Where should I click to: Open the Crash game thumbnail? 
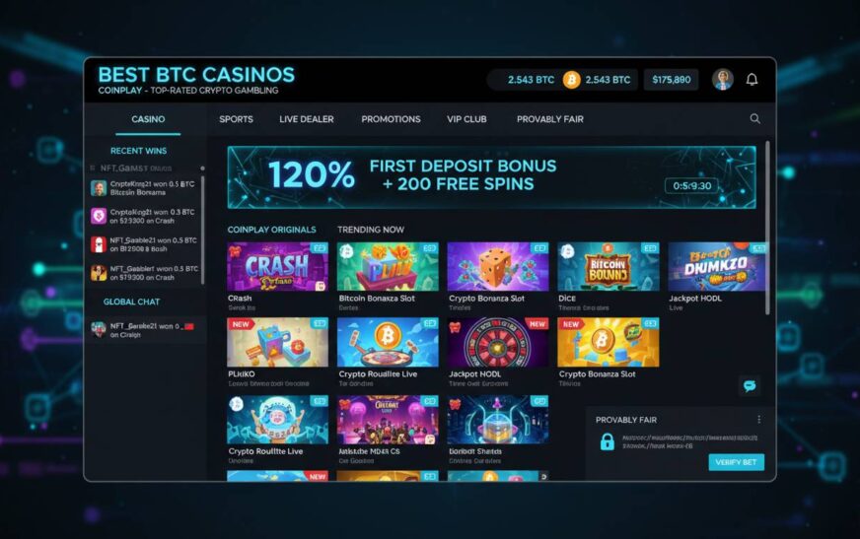pyautogui.click(x=277, y=267)
